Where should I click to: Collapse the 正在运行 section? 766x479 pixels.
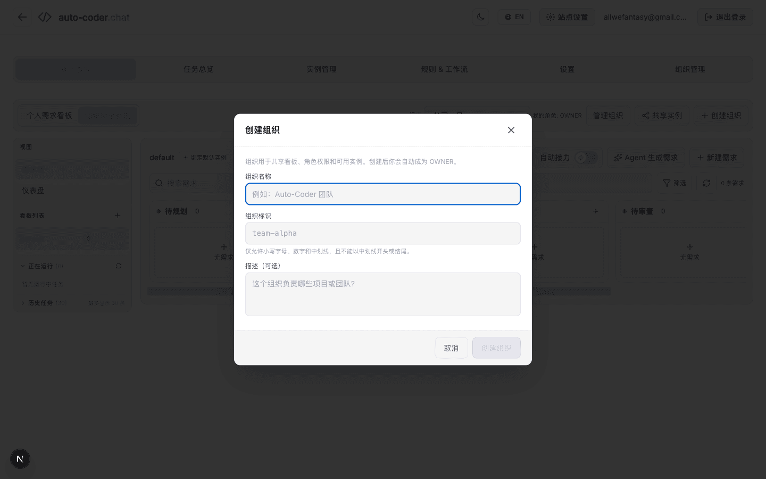[23, 266]
